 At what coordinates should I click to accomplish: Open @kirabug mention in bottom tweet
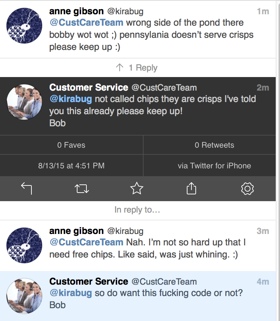pos(71,293)
